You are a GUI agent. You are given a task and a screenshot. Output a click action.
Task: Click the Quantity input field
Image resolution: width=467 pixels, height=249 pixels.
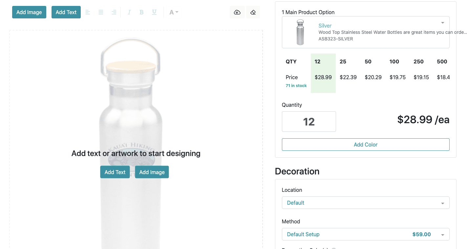309,122
